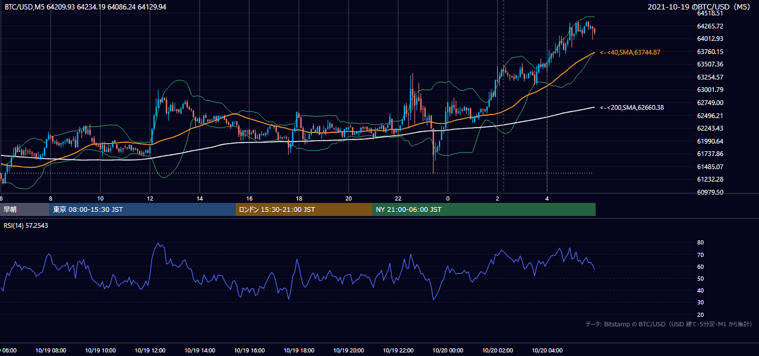Click the 63001.79 price axis value

pyautogui.click(x=710, y=90)
